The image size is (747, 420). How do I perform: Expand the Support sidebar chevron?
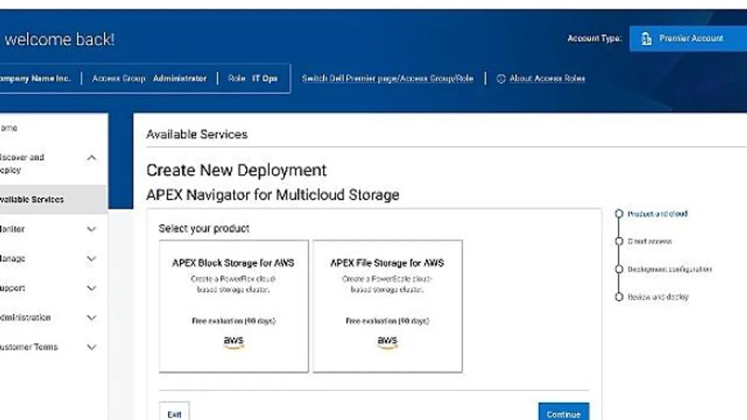[92, 288]
